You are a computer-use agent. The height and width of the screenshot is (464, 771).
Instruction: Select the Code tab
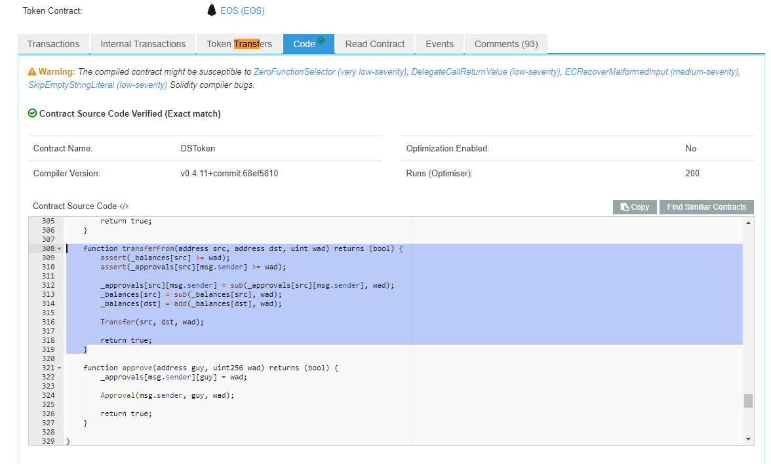[x=309, y=44]
